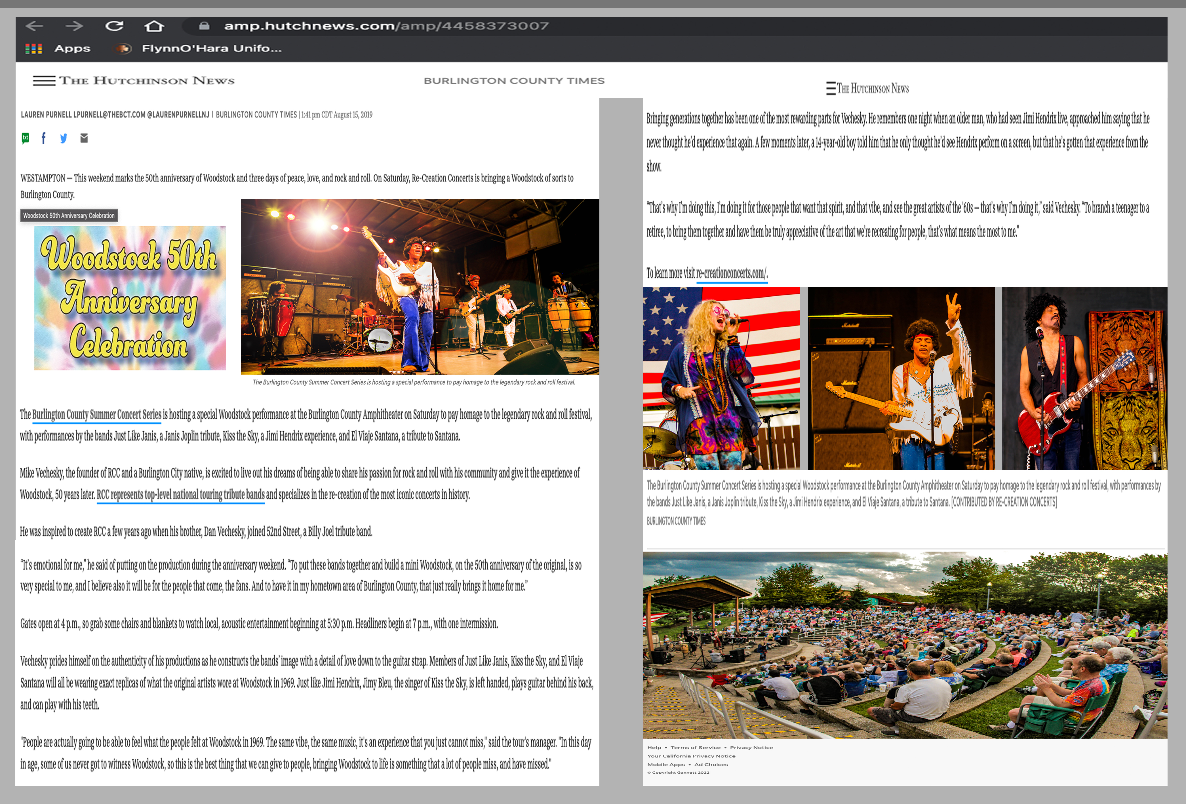
Task: Click the padlock site security icon
Action: (x=204, y=26)
